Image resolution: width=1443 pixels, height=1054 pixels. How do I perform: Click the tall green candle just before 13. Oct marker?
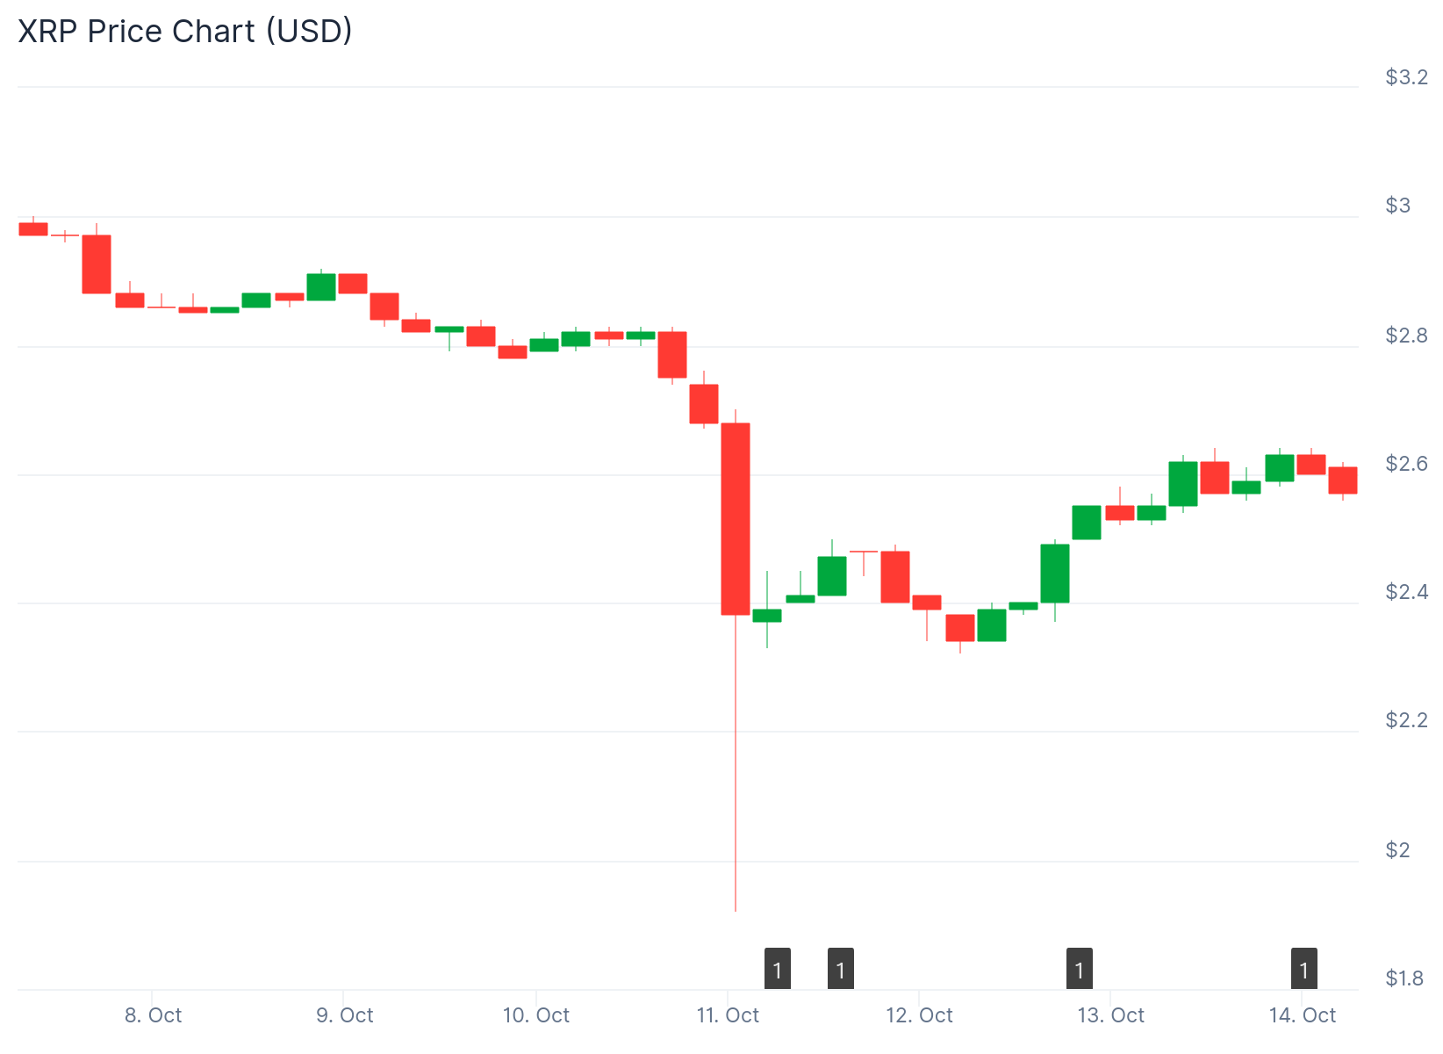pos(1055,573)
